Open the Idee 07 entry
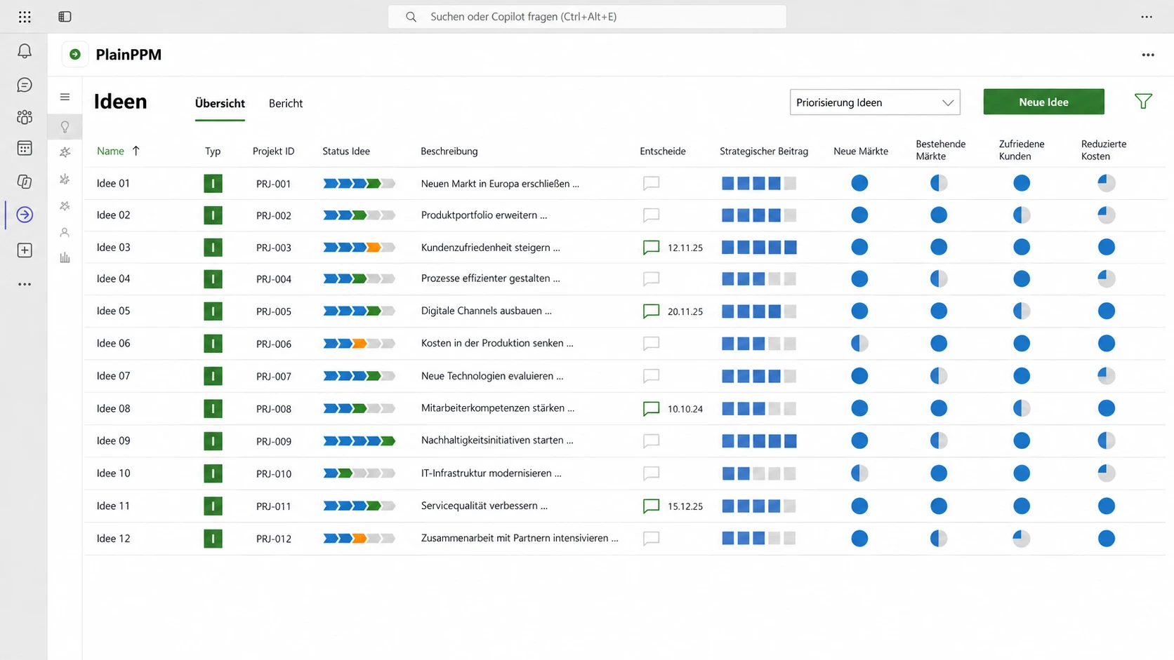Viewport: 1174px width, 660px height. pyautogui.click(x=113, y=376)
